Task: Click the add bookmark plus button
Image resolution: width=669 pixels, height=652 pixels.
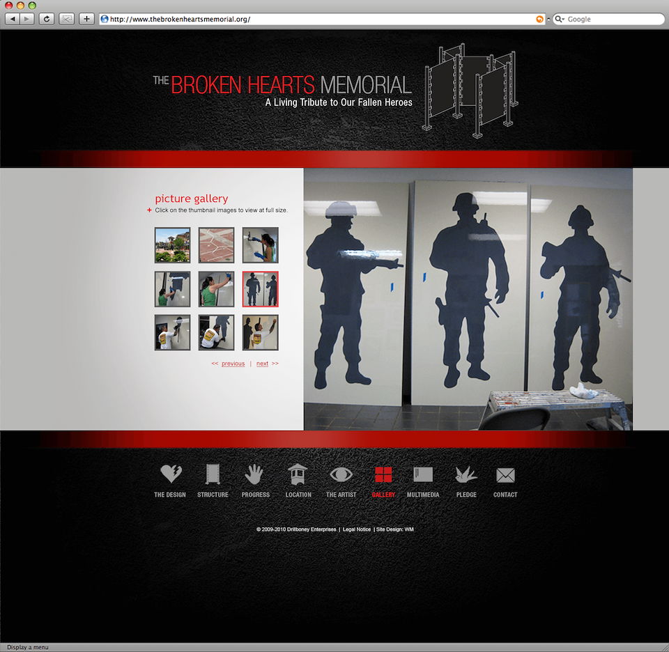Action: coord(86,19)
